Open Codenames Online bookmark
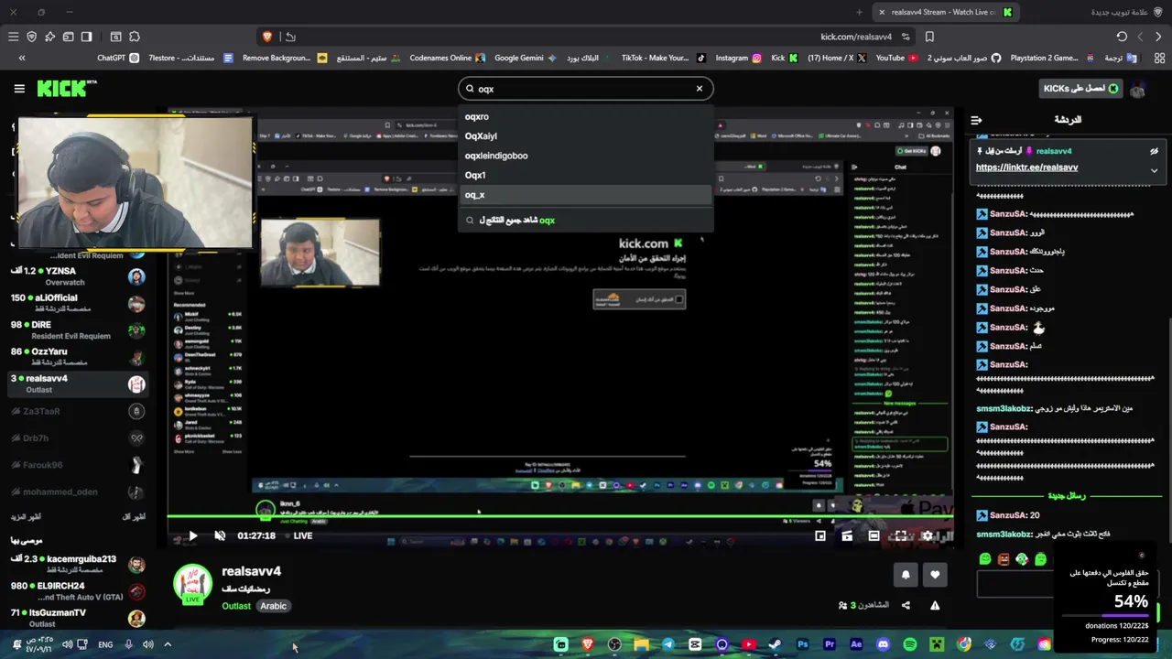Viewport: 1172px width, 659px height. (x=447, y=58)
